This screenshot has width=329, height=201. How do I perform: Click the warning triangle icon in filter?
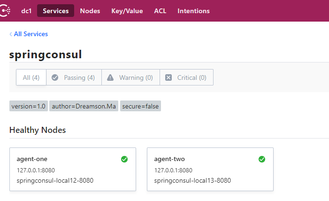110,77
